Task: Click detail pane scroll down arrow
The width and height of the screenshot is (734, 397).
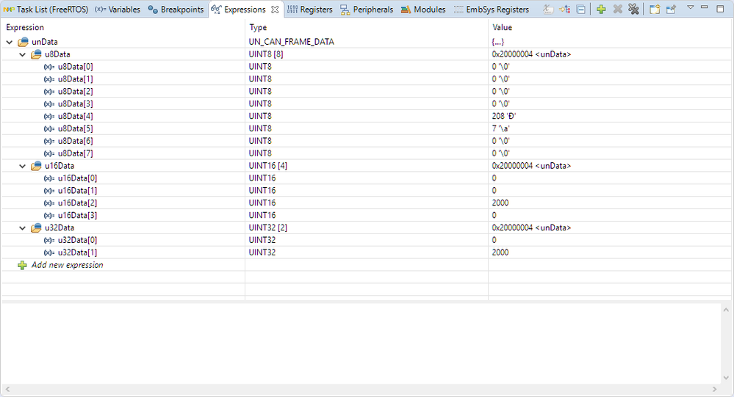Action: pos(726,378)
